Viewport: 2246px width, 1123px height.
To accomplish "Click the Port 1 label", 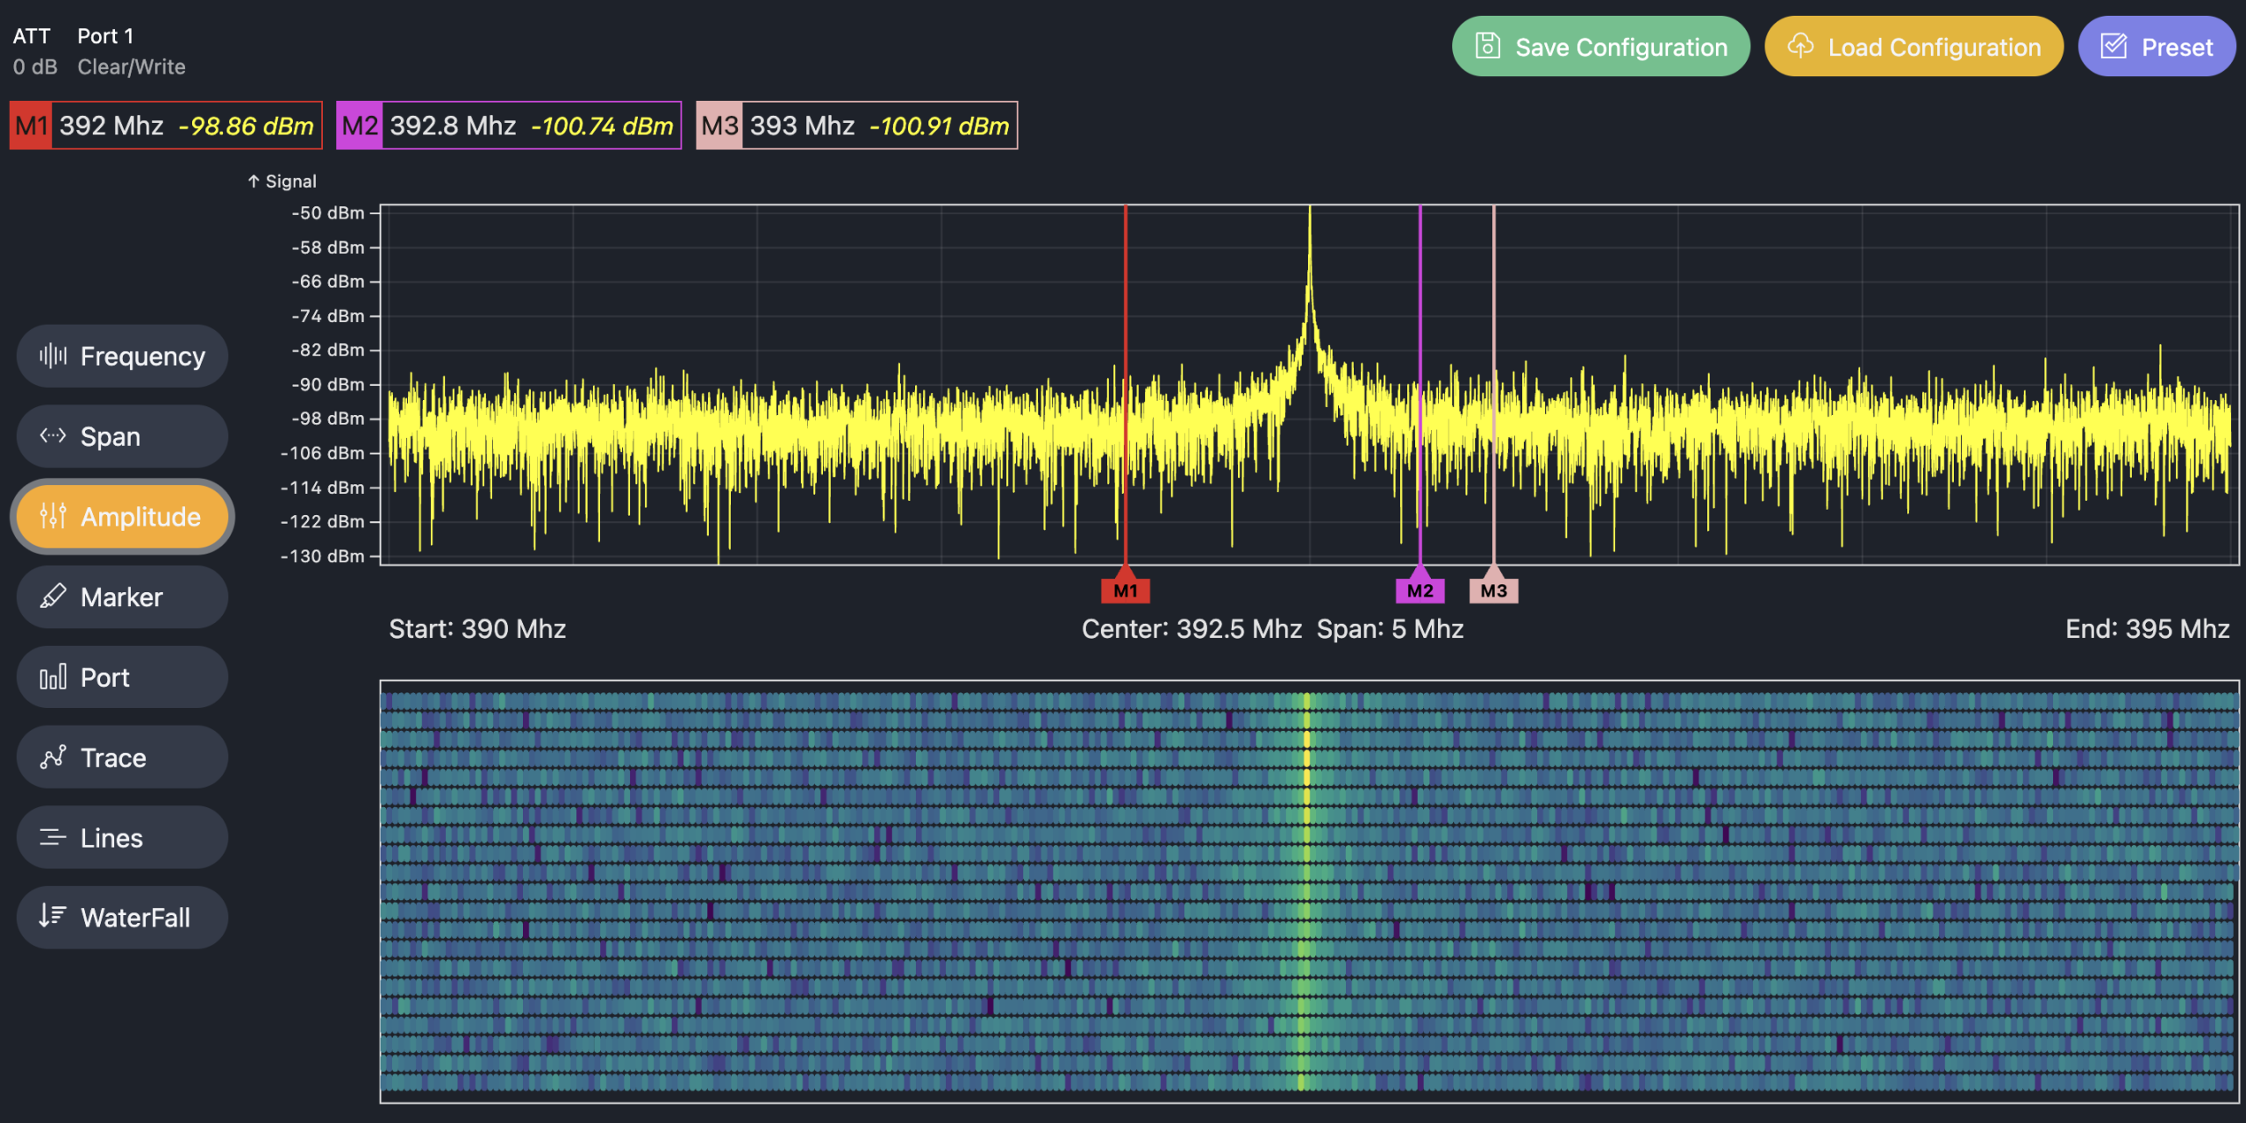I will [x=105, y=36].
